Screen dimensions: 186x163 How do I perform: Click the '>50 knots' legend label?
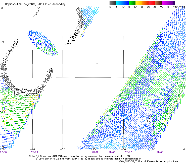pyautogui.click(x=179, y=7)
